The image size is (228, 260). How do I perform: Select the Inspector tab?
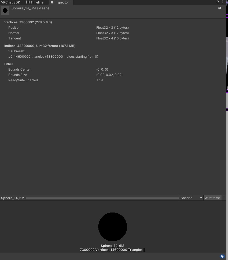click(60, 2)
